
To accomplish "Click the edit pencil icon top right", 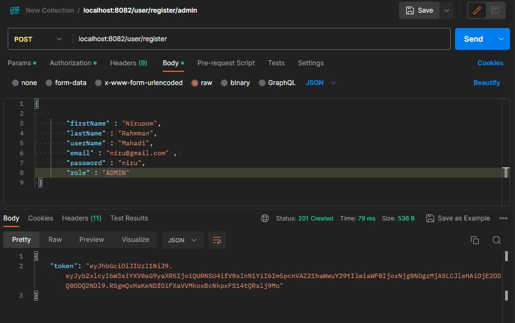I will (476, 10).
